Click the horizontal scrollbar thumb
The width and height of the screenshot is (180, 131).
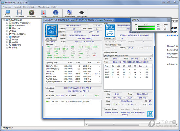[114, 124]
